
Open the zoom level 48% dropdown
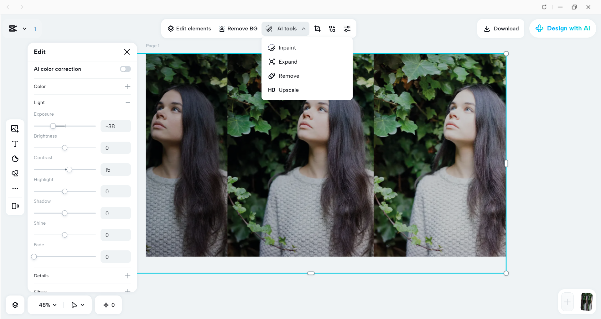(47, 305)
